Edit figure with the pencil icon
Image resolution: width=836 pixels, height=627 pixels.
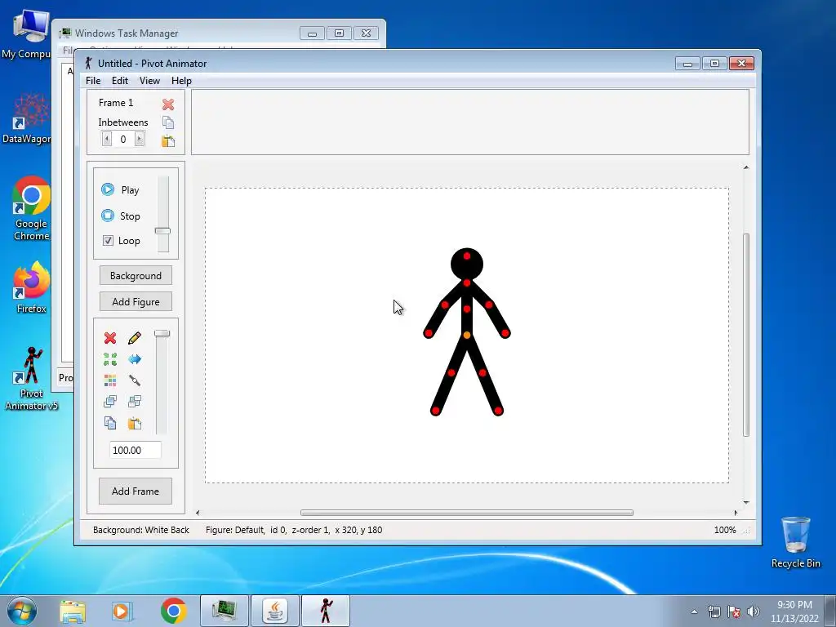[135, 338]
